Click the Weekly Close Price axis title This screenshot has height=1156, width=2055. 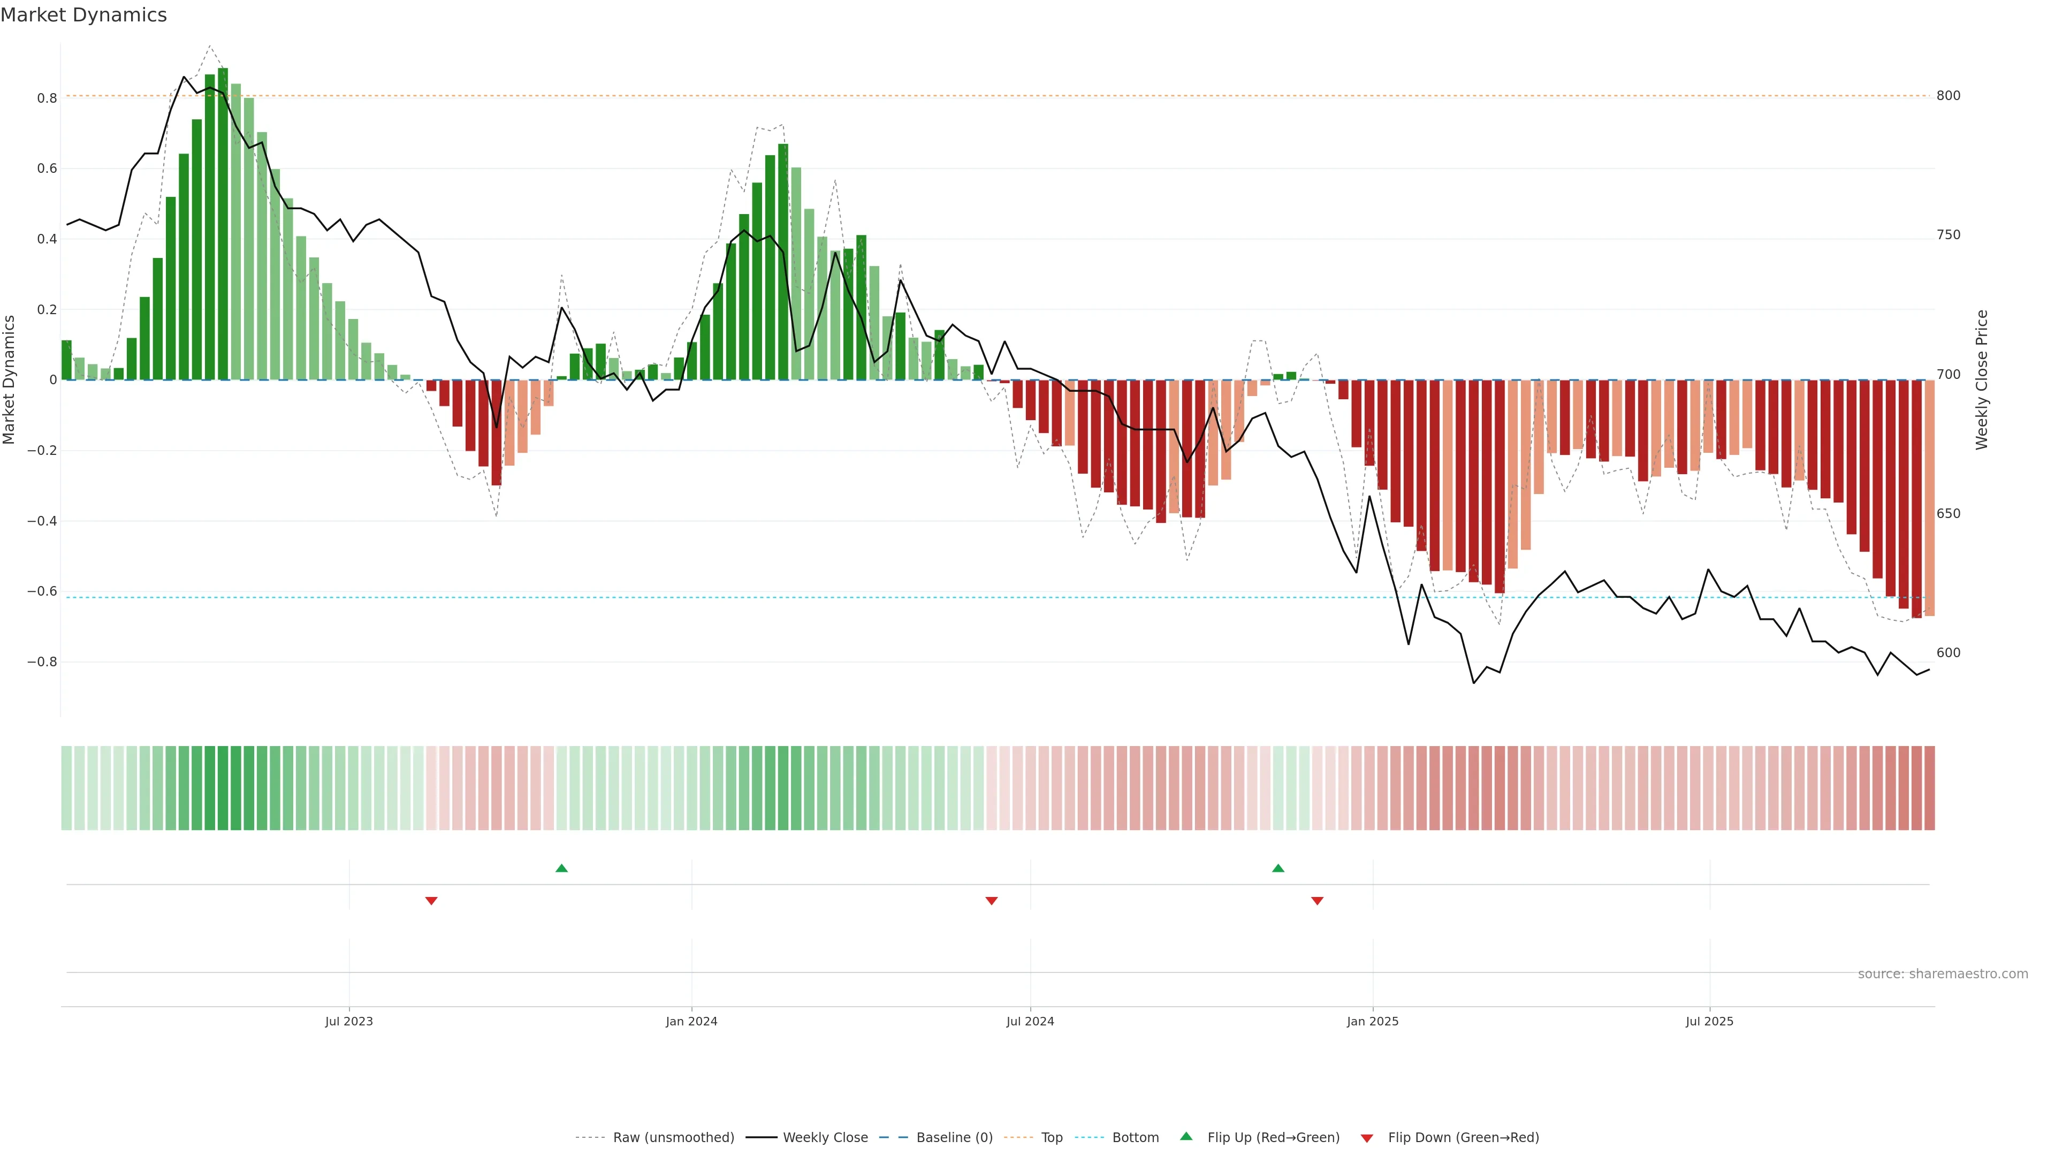1982,380
